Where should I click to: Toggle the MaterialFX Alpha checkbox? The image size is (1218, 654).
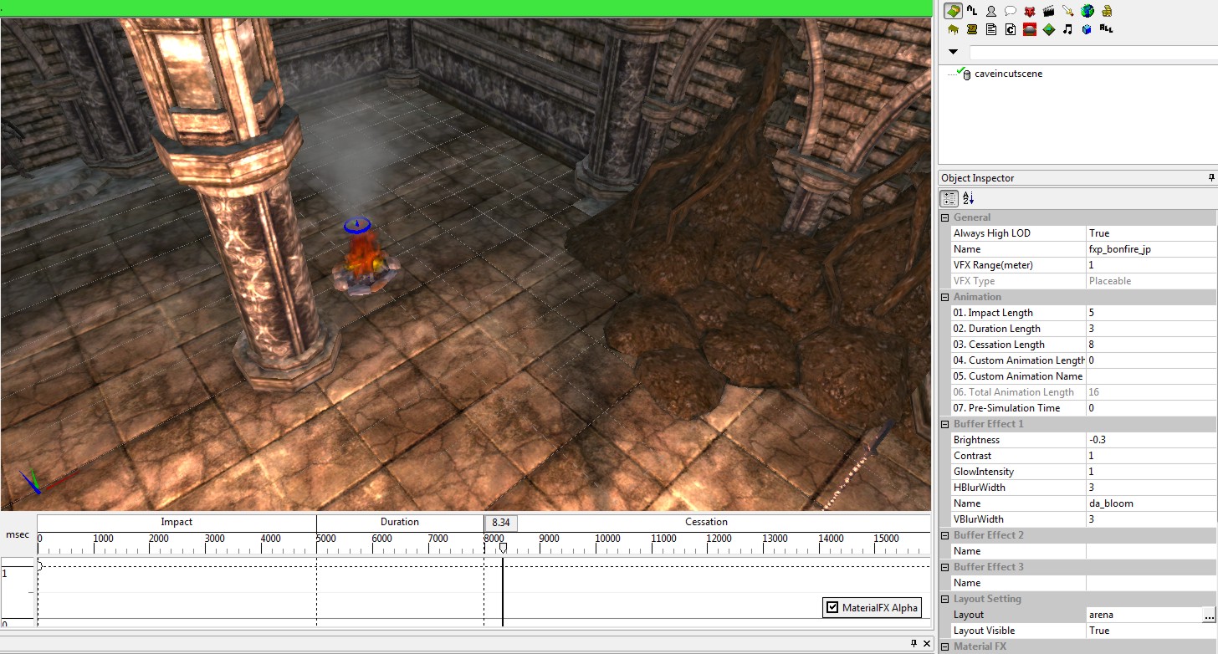832,608
